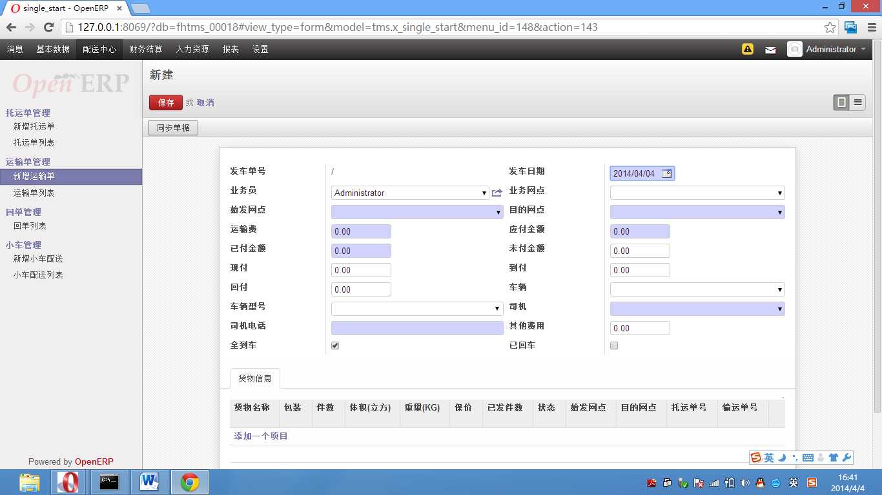Click the OpenERP link in footer

94,461
